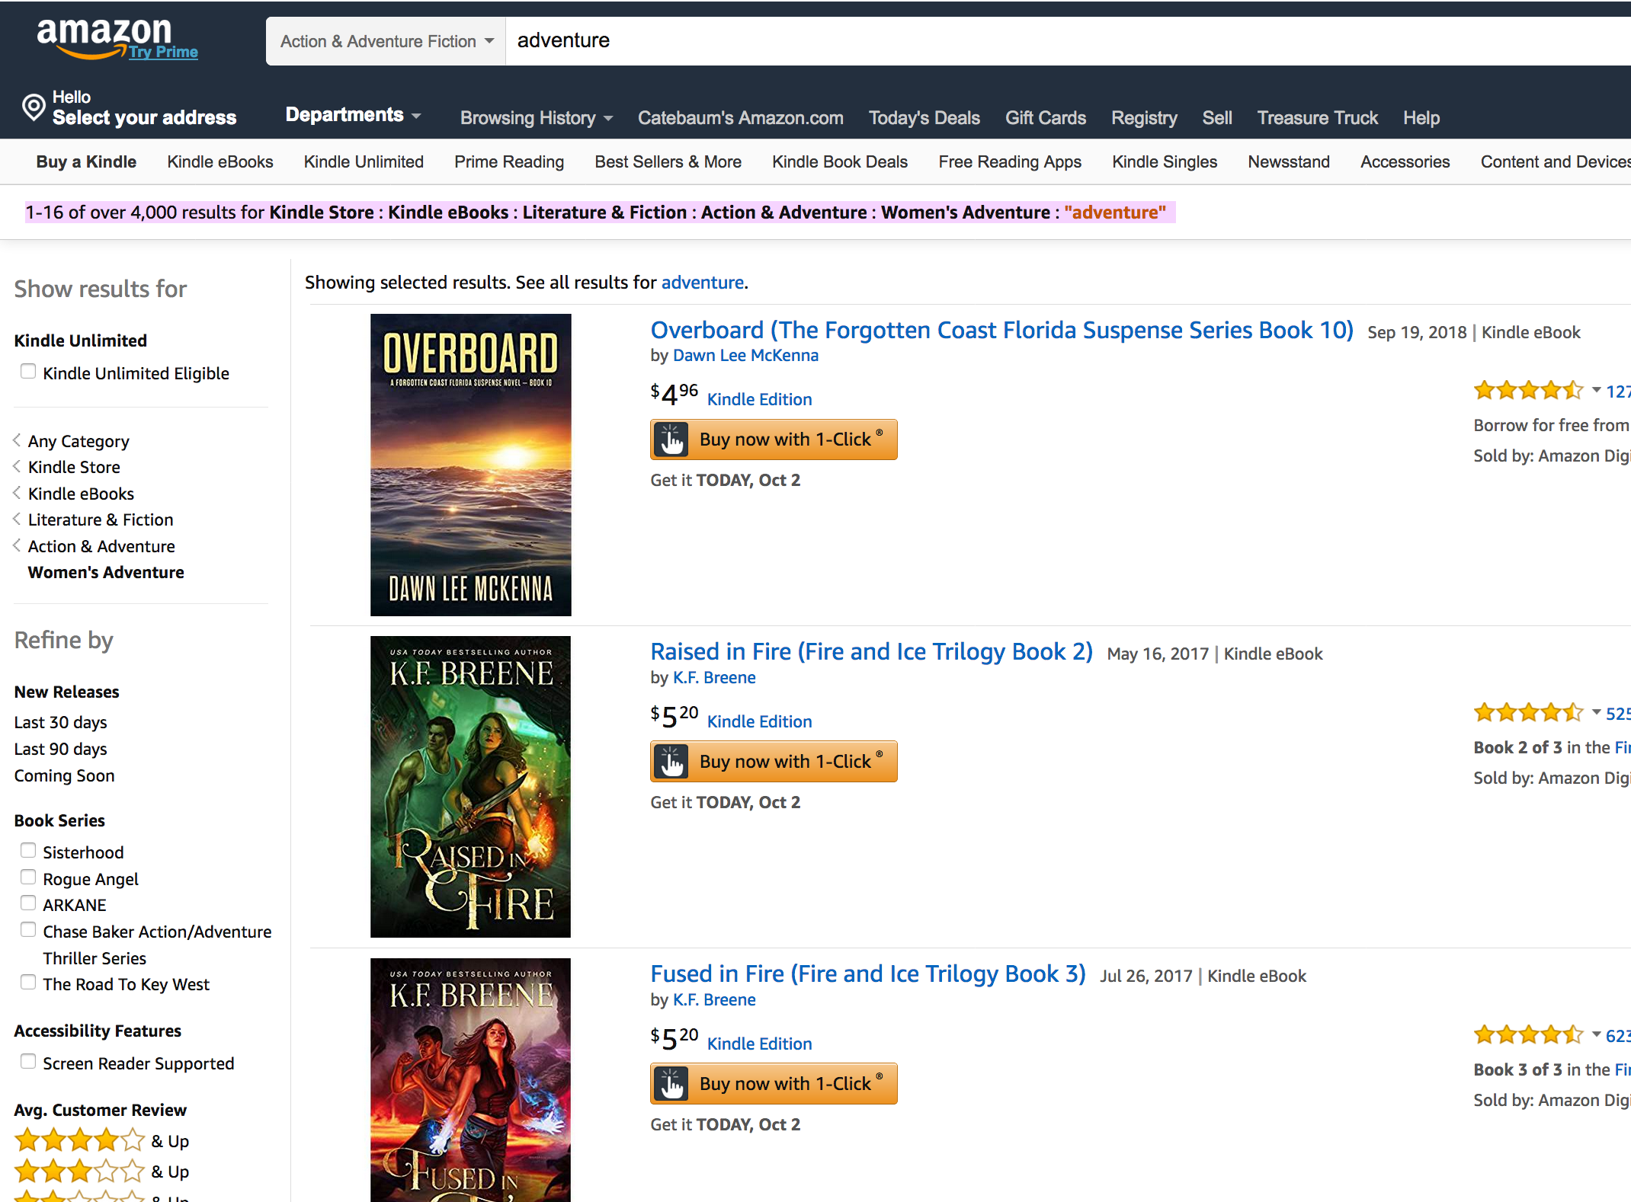The height and width of the screenshot is (1202, 1631).
Task: Open Catebaum's Amazon.com
Action: [x=740, y=118]
